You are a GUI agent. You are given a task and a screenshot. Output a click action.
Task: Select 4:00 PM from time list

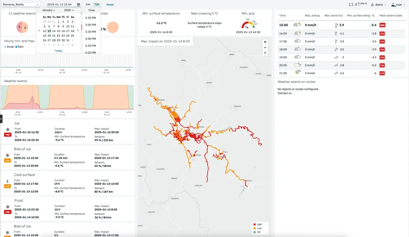91,39
